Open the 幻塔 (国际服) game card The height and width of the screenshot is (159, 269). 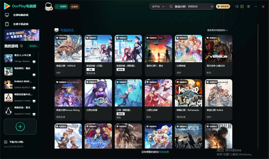128,100
